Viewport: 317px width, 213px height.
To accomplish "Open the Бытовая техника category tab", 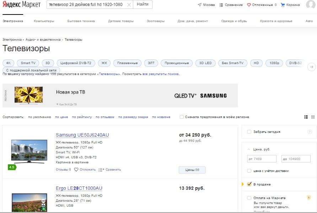I will pyautogui.click(x=81, y=21).
